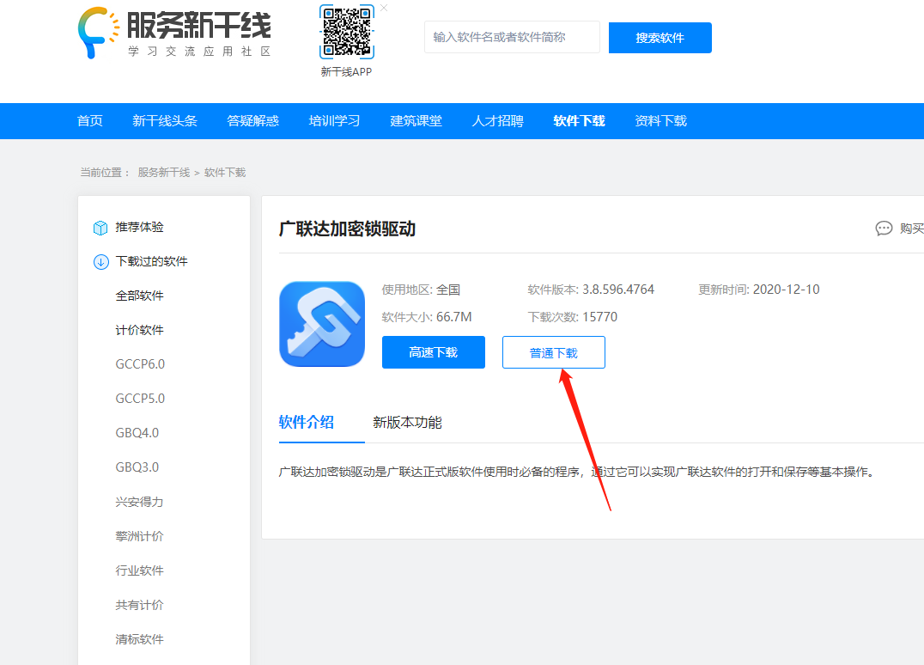Click the 推荐体验 cube icon
Screen dimensions: 924x665
(100, 228)
